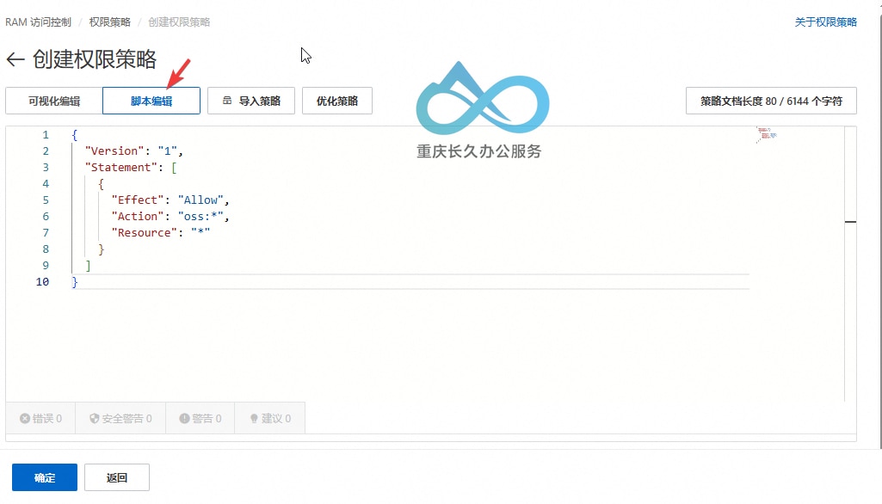
Task: Click the "Allow" value in editor
Action: click(x=200, y=200)
